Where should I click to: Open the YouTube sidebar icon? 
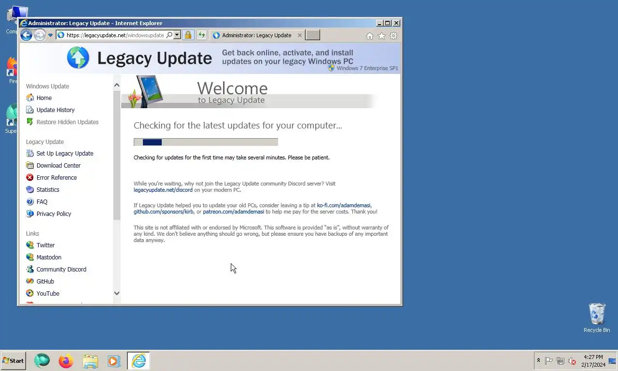pyautogui.click(x=30, y=293)
